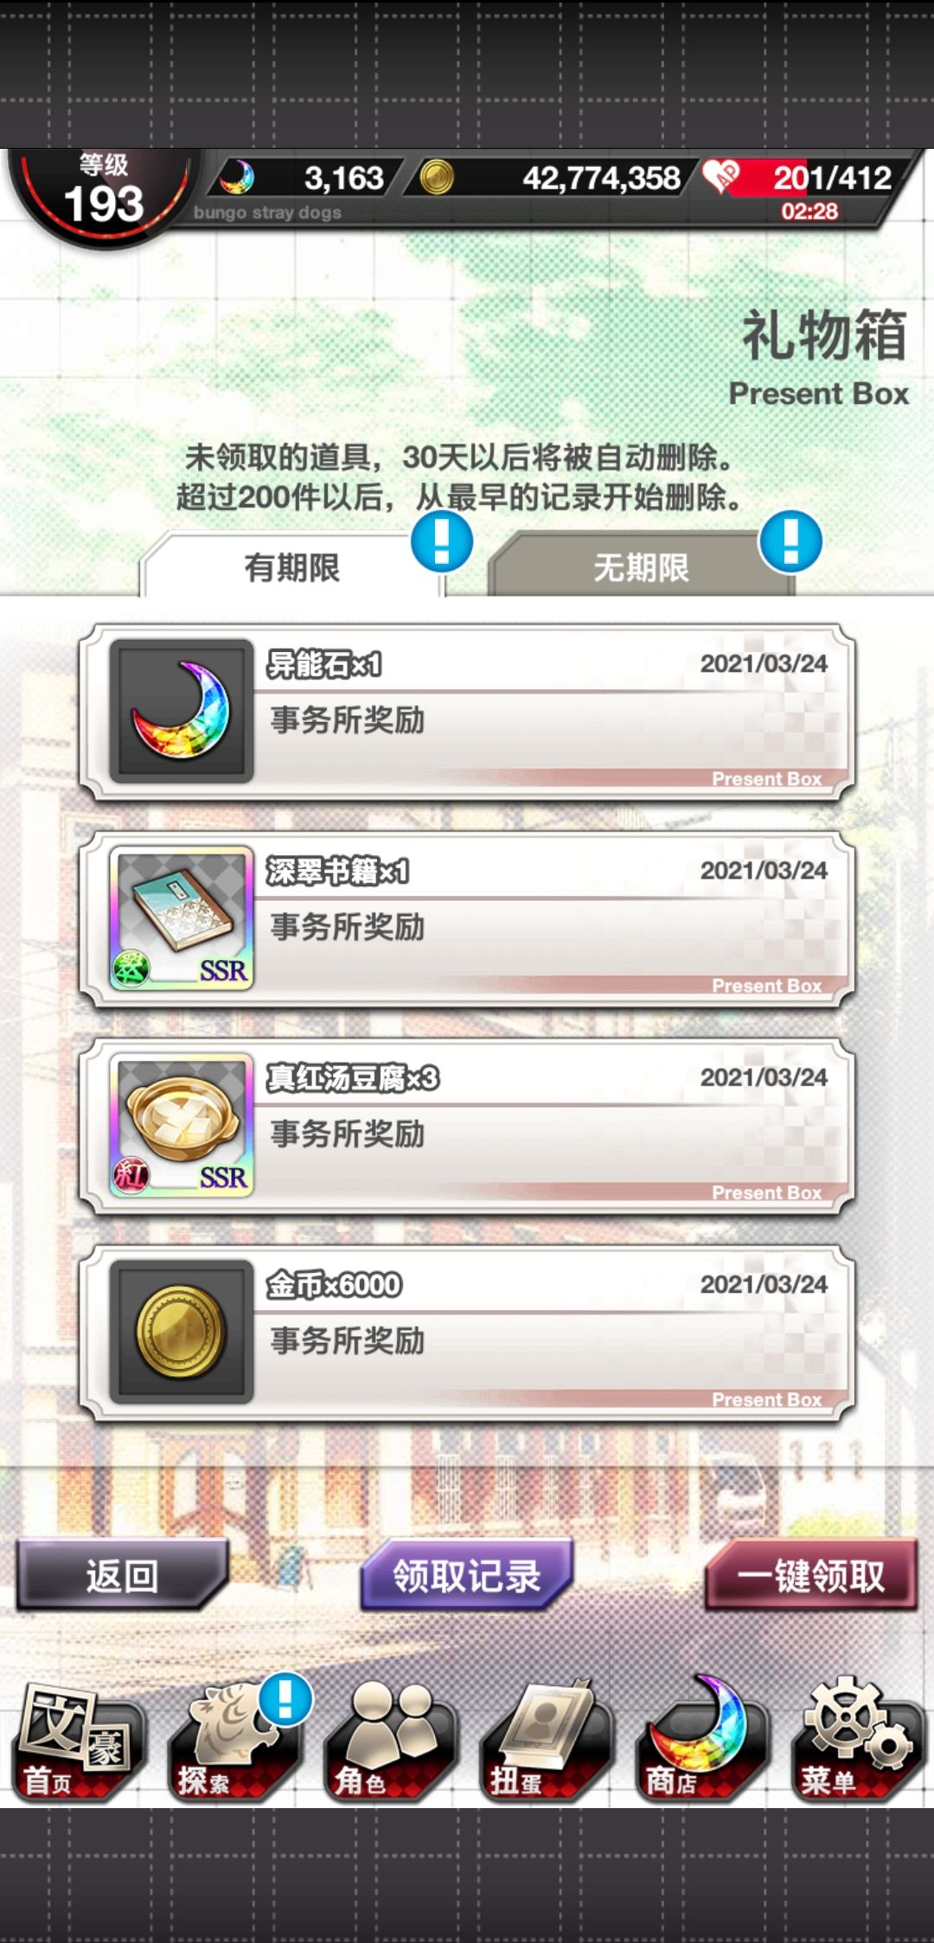Tap the gold coin icon in top bar
Screen dimensions: 934x1943
pyautogui.click(x=437, y=177)
